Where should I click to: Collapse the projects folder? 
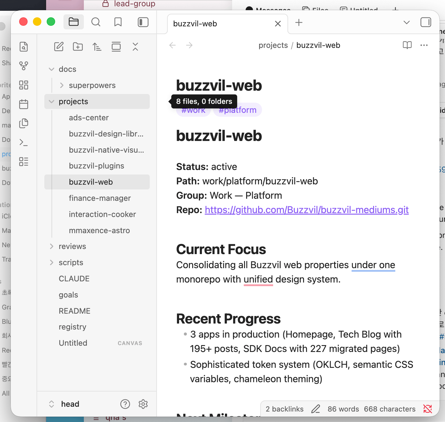[x=51, y=101]
